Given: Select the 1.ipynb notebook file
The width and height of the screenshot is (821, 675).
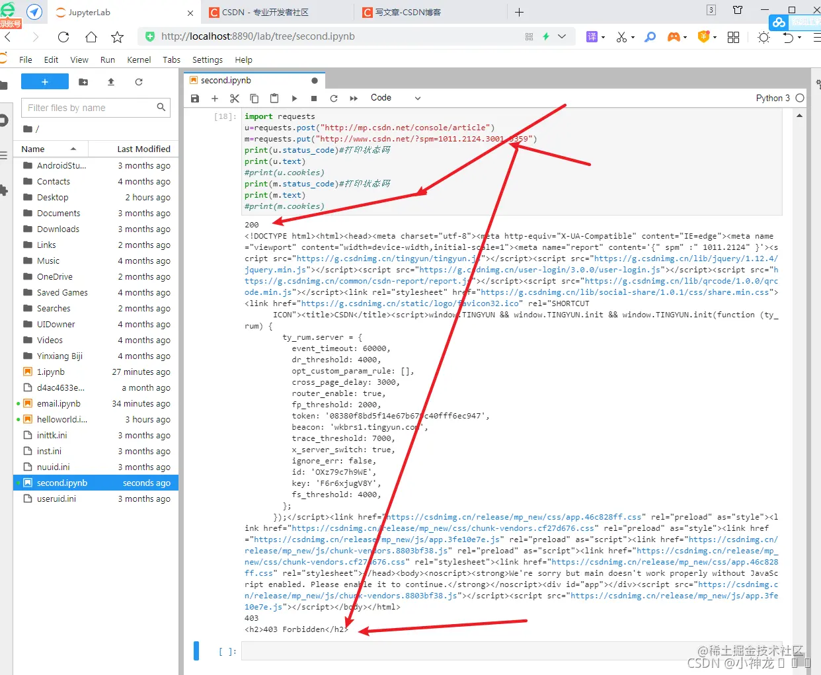Looking at the screenshot, I should coord(96,372).
